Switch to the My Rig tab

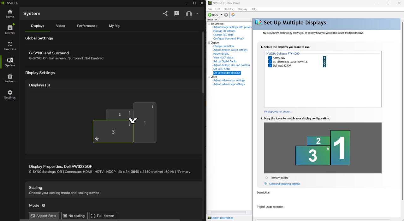114,26
